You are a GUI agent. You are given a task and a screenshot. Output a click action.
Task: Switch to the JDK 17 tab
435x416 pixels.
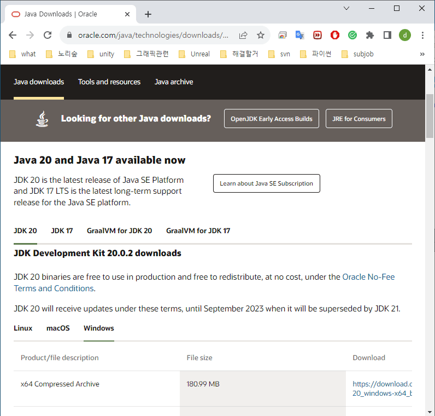coord(62,230)
